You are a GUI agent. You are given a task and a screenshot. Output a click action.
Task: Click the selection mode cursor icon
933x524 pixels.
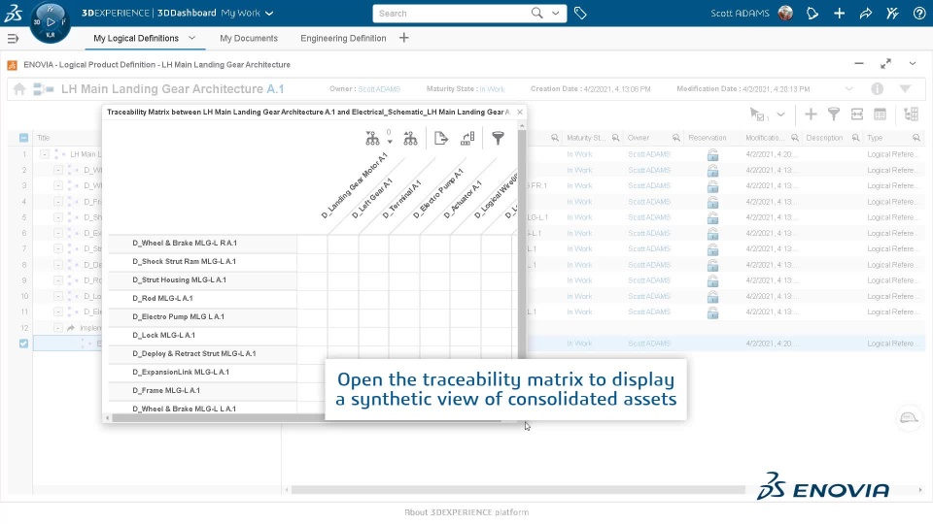point(759,115)
